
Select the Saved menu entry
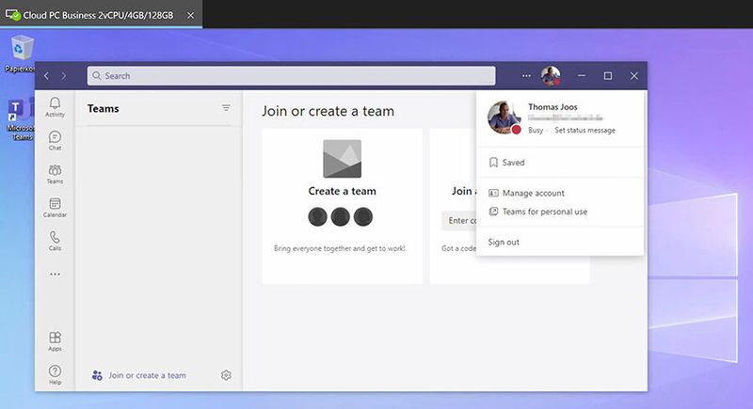pyautogui.click(x=560, y=163)
